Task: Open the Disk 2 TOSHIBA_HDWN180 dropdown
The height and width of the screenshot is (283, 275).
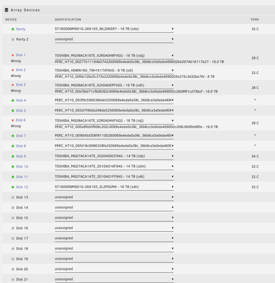Action: (114, 71)
